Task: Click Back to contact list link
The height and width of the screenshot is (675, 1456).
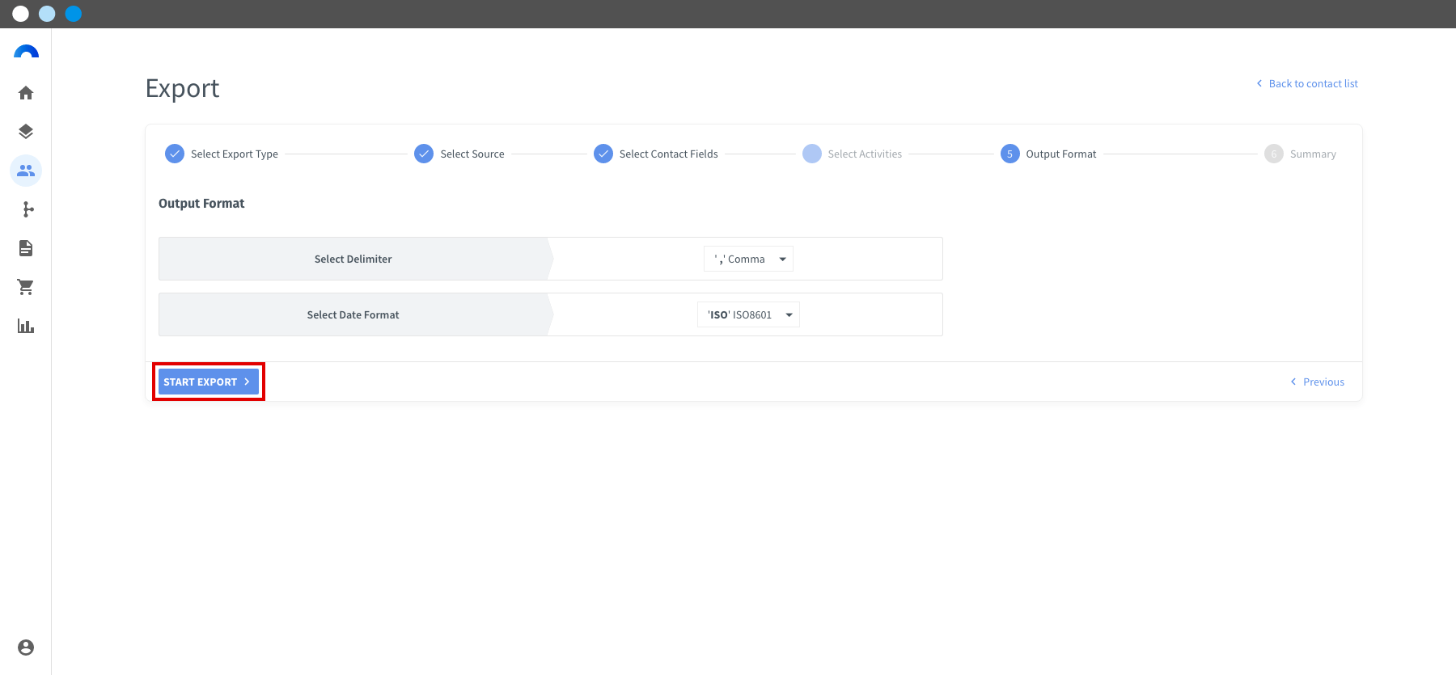Action: pyautogui.click(x=1307, y=83)
